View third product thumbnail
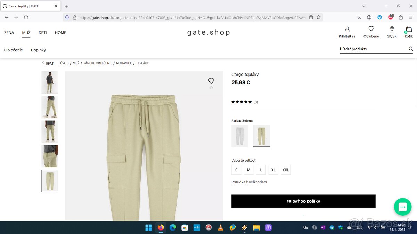The image size is (417, 234). 50,132
